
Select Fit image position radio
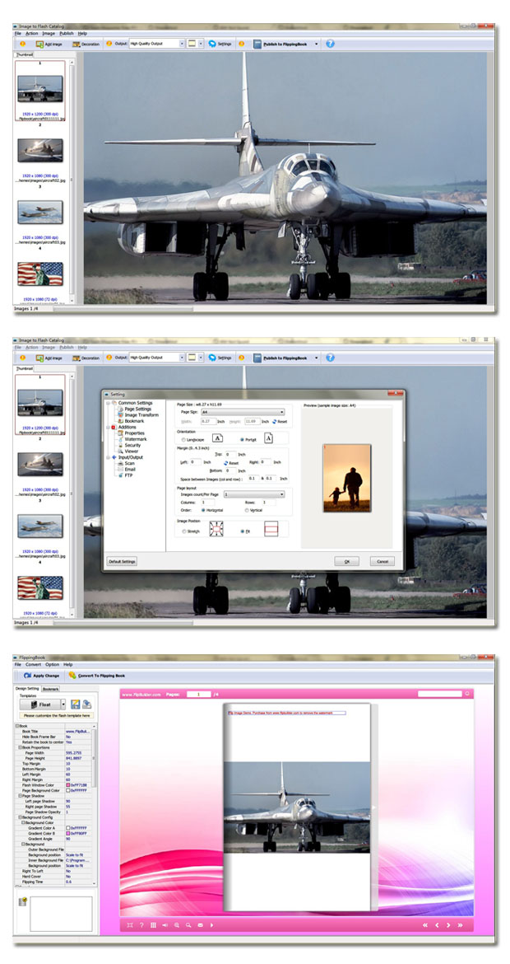(x=242, y=531)
